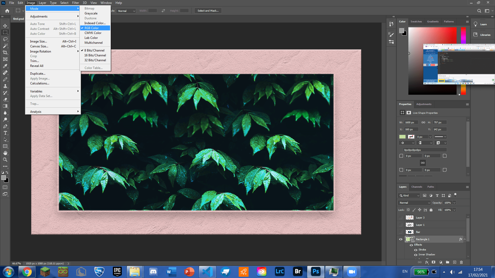495x278 pixels.
Task: Select Grayscale from the Mode submenu
Action: (91, 13)
